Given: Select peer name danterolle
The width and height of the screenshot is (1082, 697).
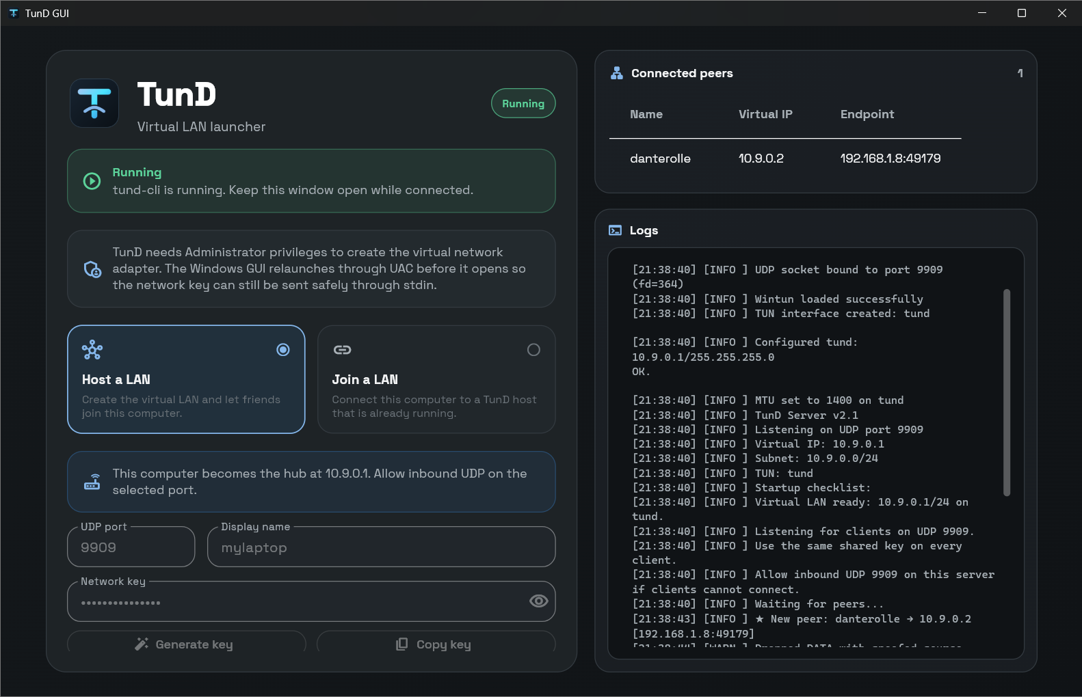Looking at the screenshot, I should click(x=660, y=159).
